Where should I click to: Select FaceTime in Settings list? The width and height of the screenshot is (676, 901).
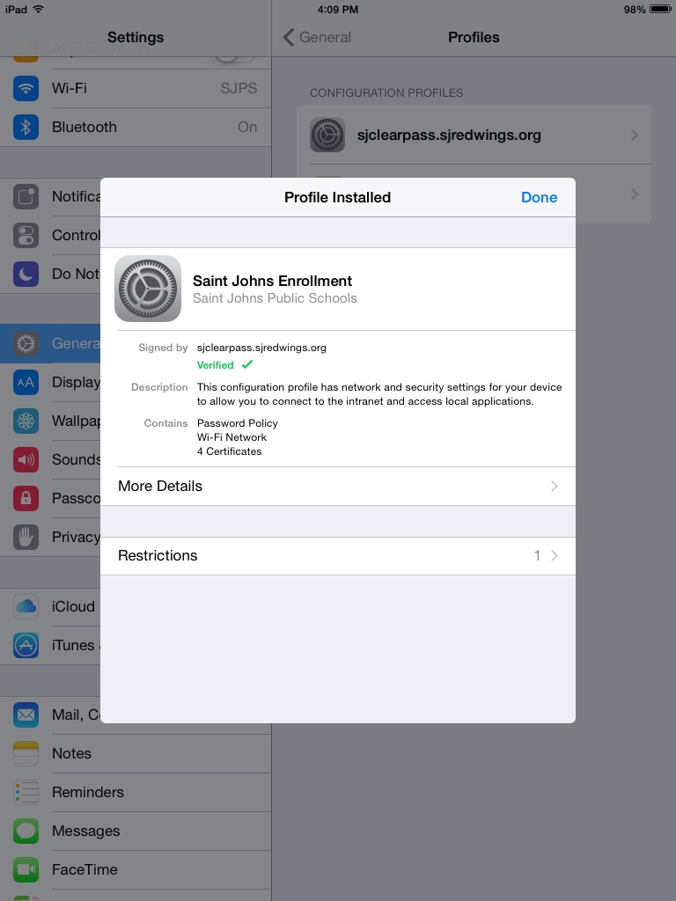tap(136, 869)
